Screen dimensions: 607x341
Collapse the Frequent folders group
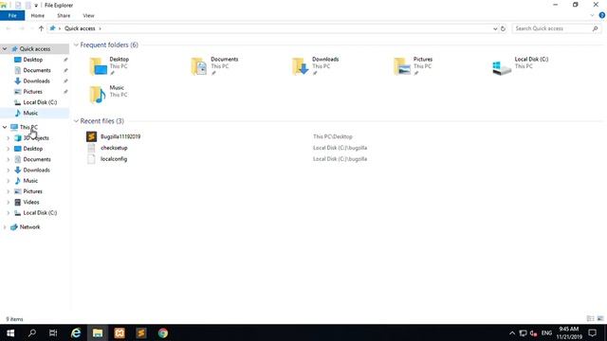click(x=76, y=45)
